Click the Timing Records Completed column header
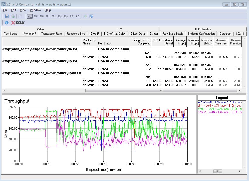249x181 pixels. coord(141,42)
